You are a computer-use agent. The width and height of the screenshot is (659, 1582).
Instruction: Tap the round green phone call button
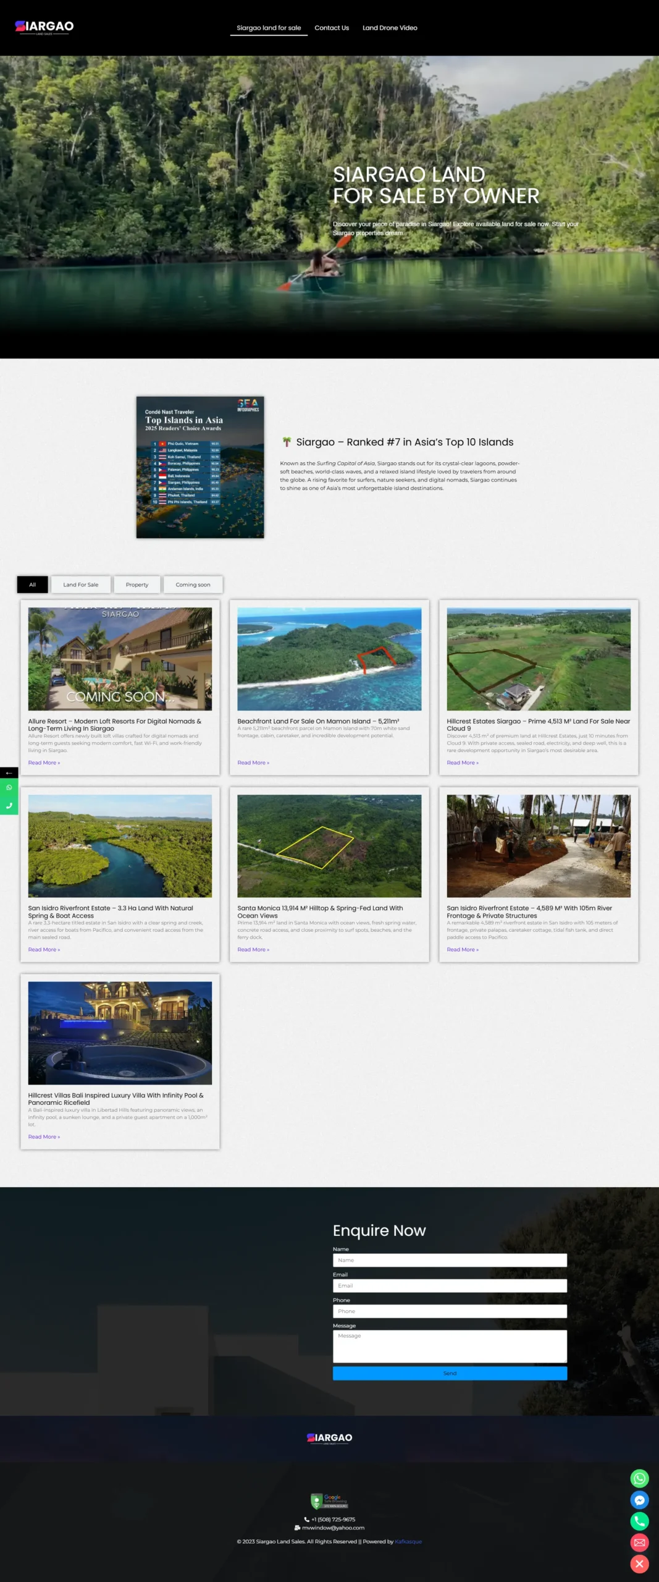pos(639,1521)
